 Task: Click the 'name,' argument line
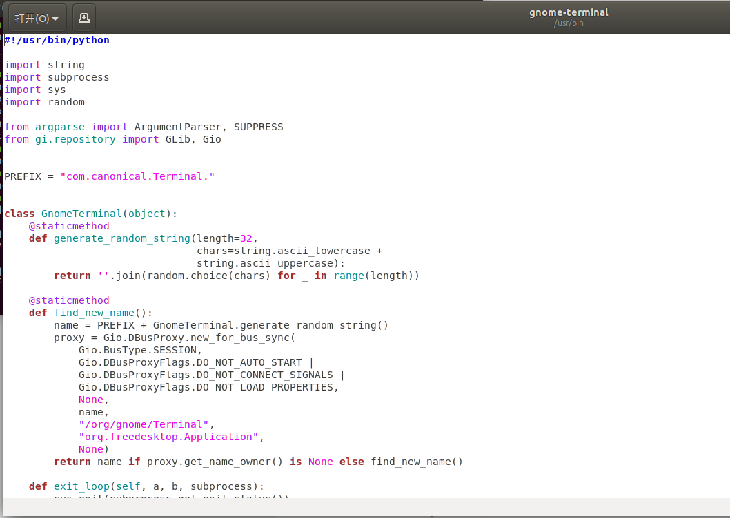pyautogui.click(x=94, y=412)
